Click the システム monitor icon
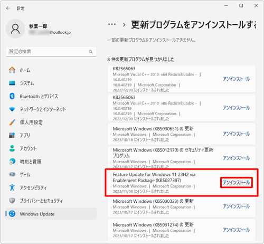This screenshot has height=244, width=264. [12, 83]
